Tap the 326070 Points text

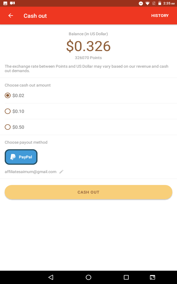pyautogui.click(x=88, y=58)
